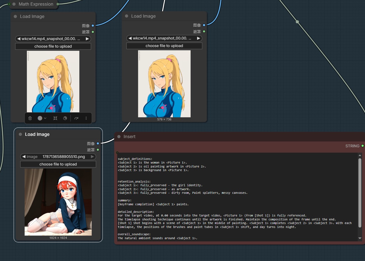
Task: Click 遮罩 output dot on the Load Image node above the toolbar
Action: coord(93,32)
